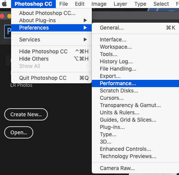This screenshot has width=179, height=175.
Task: Choose Hide Photoshop CC
Action: click(x=51, y=51)
